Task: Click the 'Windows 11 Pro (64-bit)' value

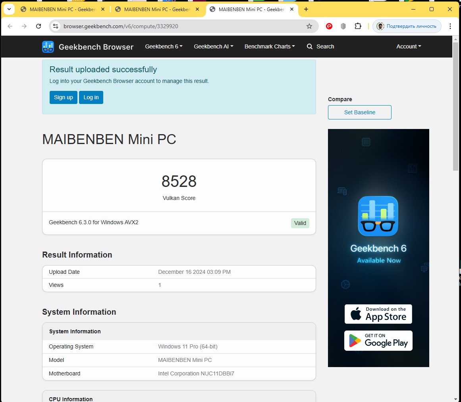Action: tap(187, 346)
